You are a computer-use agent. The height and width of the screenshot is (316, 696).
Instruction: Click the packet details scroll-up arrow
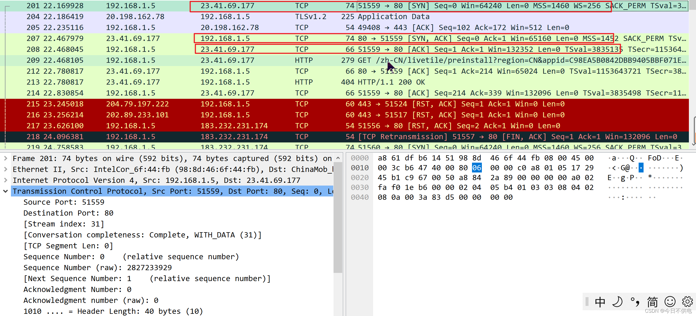point(338,158)
